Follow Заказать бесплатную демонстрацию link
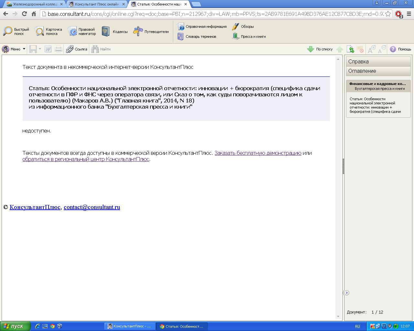Image resolution: width=414 pixels, height=331 pixels. [x=258, y=153]
